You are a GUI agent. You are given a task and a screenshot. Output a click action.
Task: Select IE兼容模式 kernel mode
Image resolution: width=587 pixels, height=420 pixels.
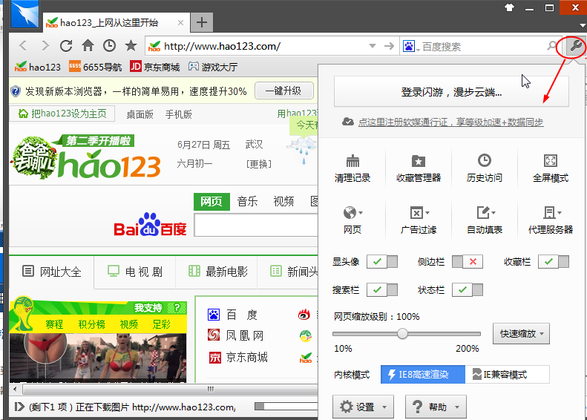pyautogui.click(x=508, y=374)
